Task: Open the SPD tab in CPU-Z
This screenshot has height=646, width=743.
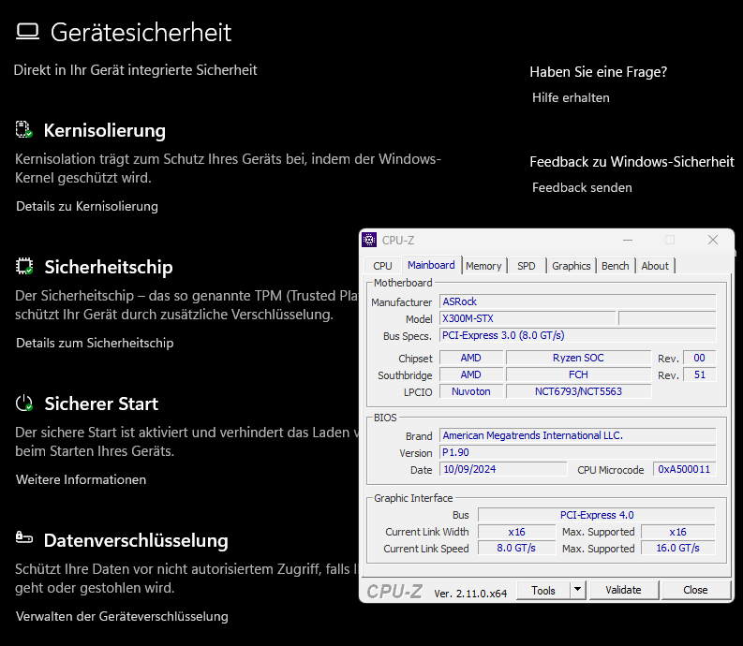Action: coord(526,266)
